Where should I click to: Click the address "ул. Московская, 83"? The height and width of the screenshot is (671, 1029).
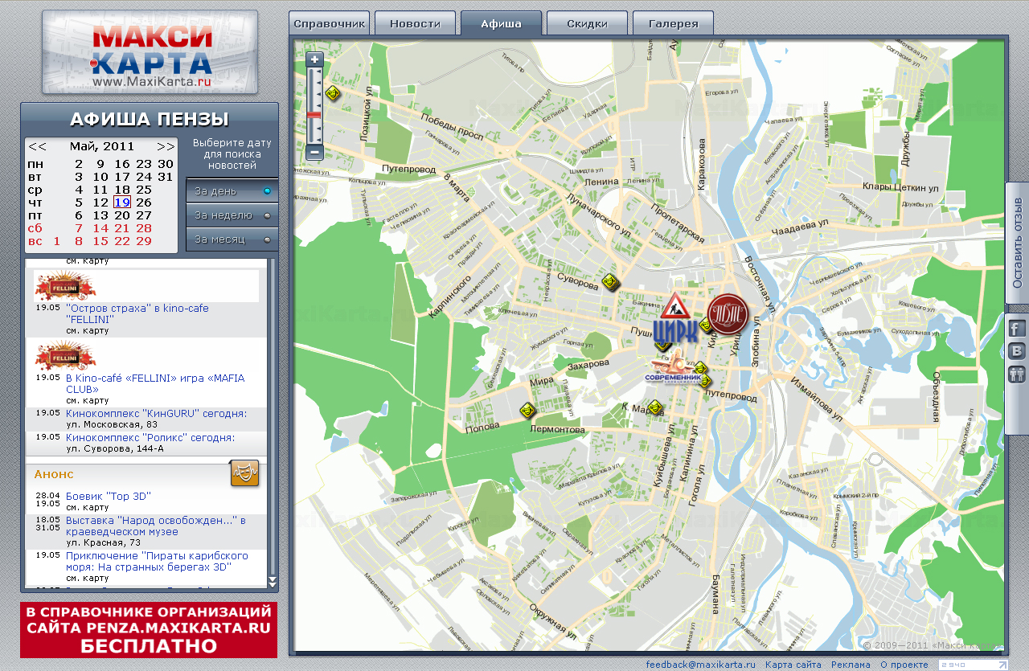tap(112, 424)
